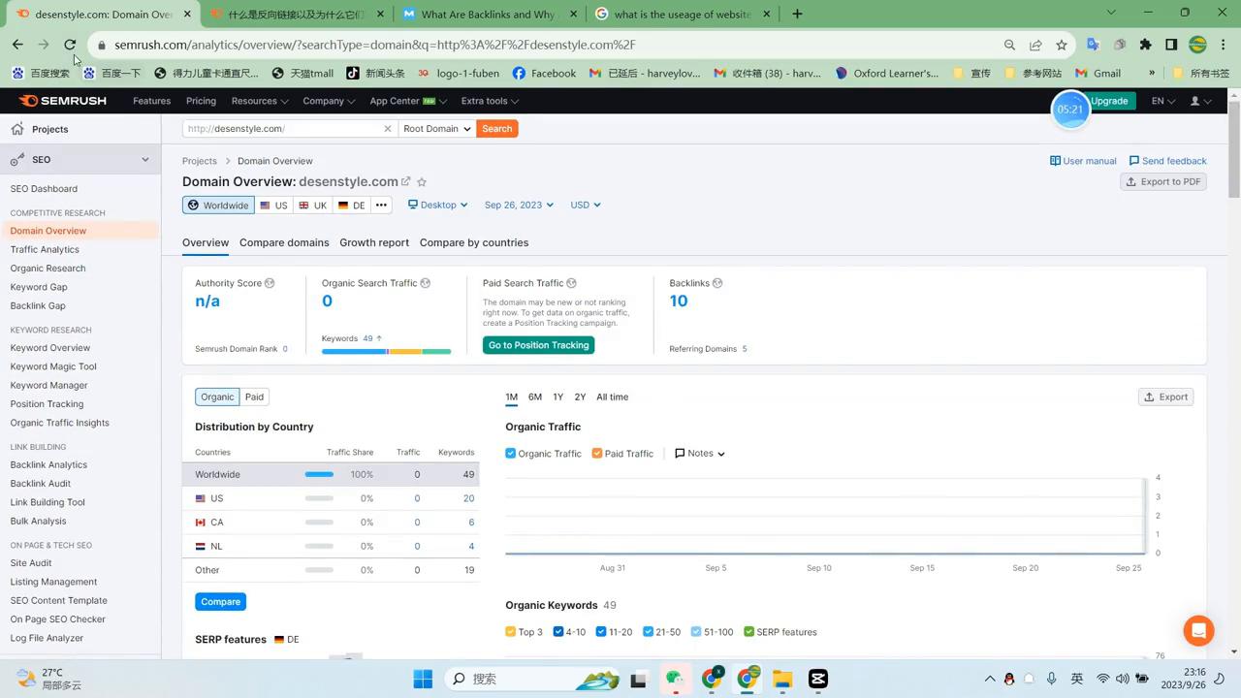Viewport: 1241px width, 698px height.
Task: Collapse the SEO sidebar section
Action: coord(145,159)
